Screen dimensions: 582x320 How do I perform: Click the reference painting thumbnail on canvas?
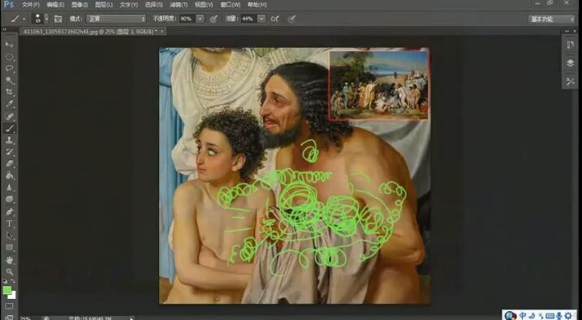[x=379, y=85]
